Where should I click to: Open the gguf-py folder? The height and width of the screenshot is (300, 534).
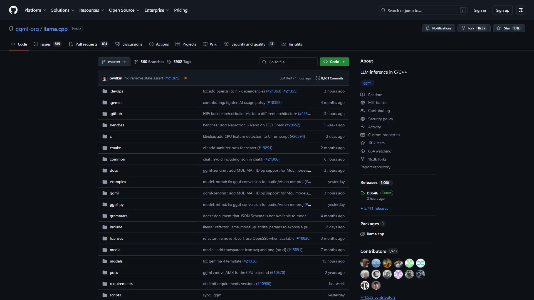(x=117, y=204)
